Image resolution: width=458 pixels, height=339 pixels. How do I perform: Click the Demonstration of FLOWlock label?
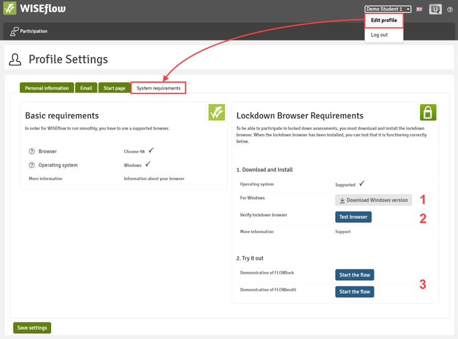coord(267,273)
